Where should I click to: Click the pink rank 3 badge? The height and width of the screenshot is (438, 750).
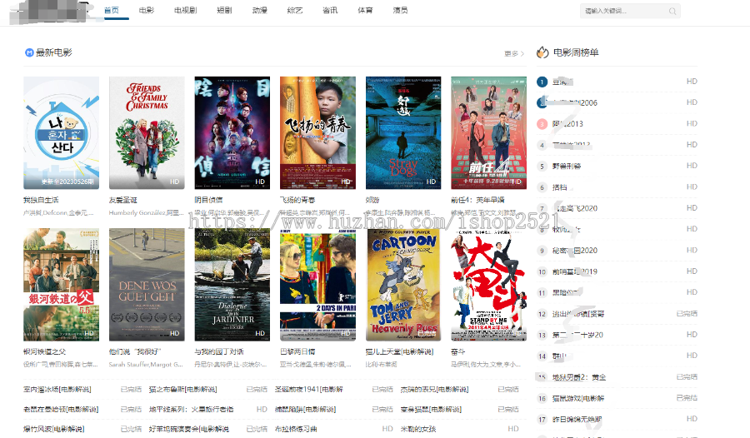(542, 124)
